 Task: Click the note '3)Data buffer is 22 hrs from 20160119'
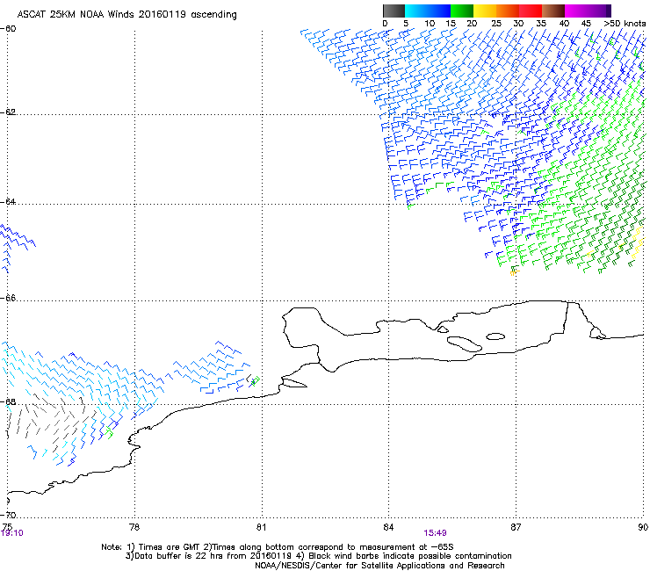click(x=209, y=556)
